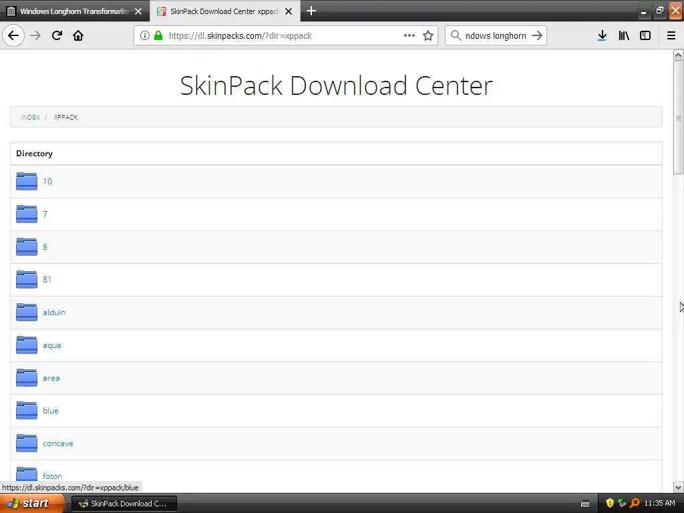Click the search box with 'ndows longhorn'
684x513 pixels.
pyautogui.click(x=496, y=36)
